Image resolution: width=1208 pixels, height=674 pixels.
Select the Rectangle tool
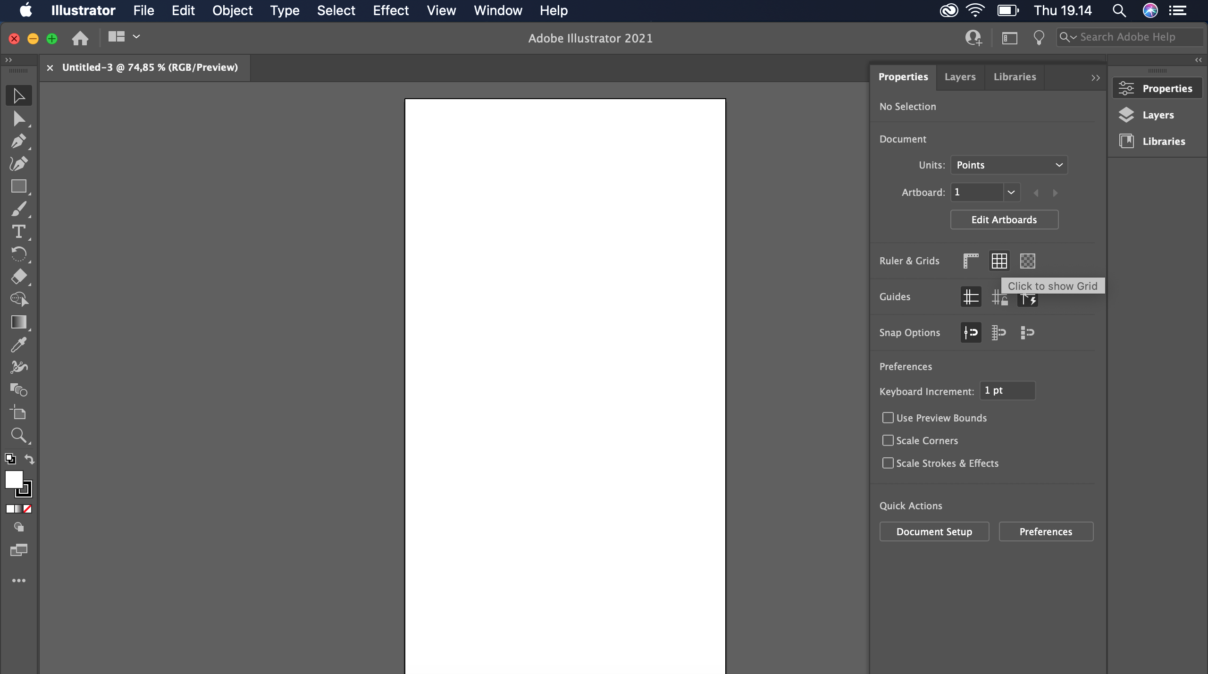(x=19, y=186)
